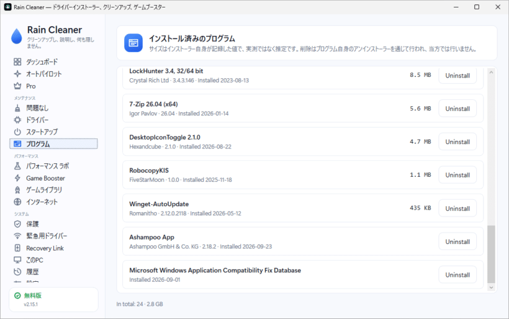Click the RobocopyKIS program name
Screen dimensions: 509x319
(x=149, y=171)
